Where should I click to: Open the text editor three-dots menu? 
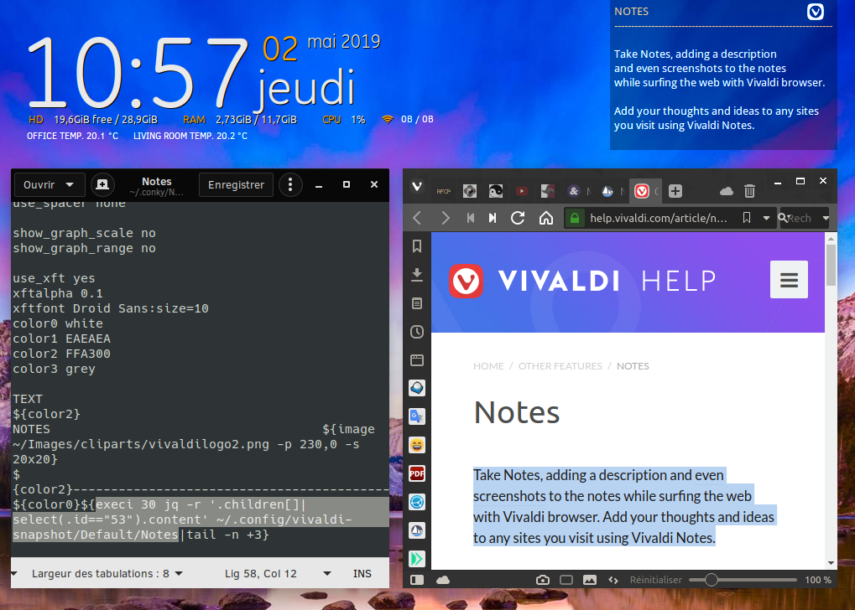[x=290, y=184]
